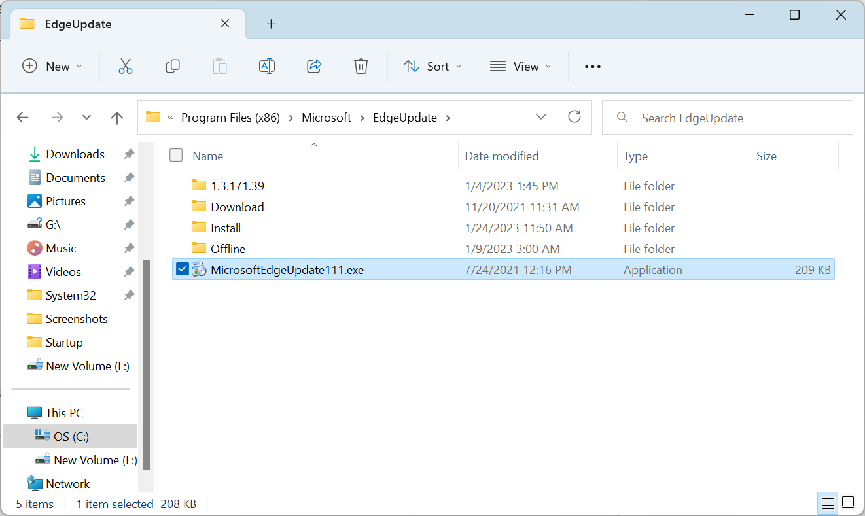Click the 209 KB size cell

pyautogui.click(x=812, y=269)
